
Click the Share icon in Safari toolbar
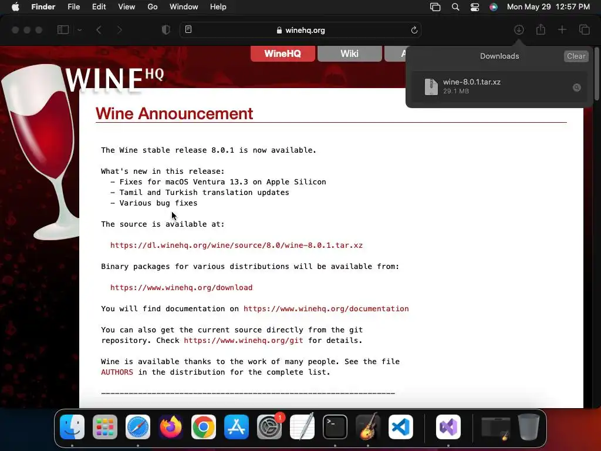pos(541,29)
